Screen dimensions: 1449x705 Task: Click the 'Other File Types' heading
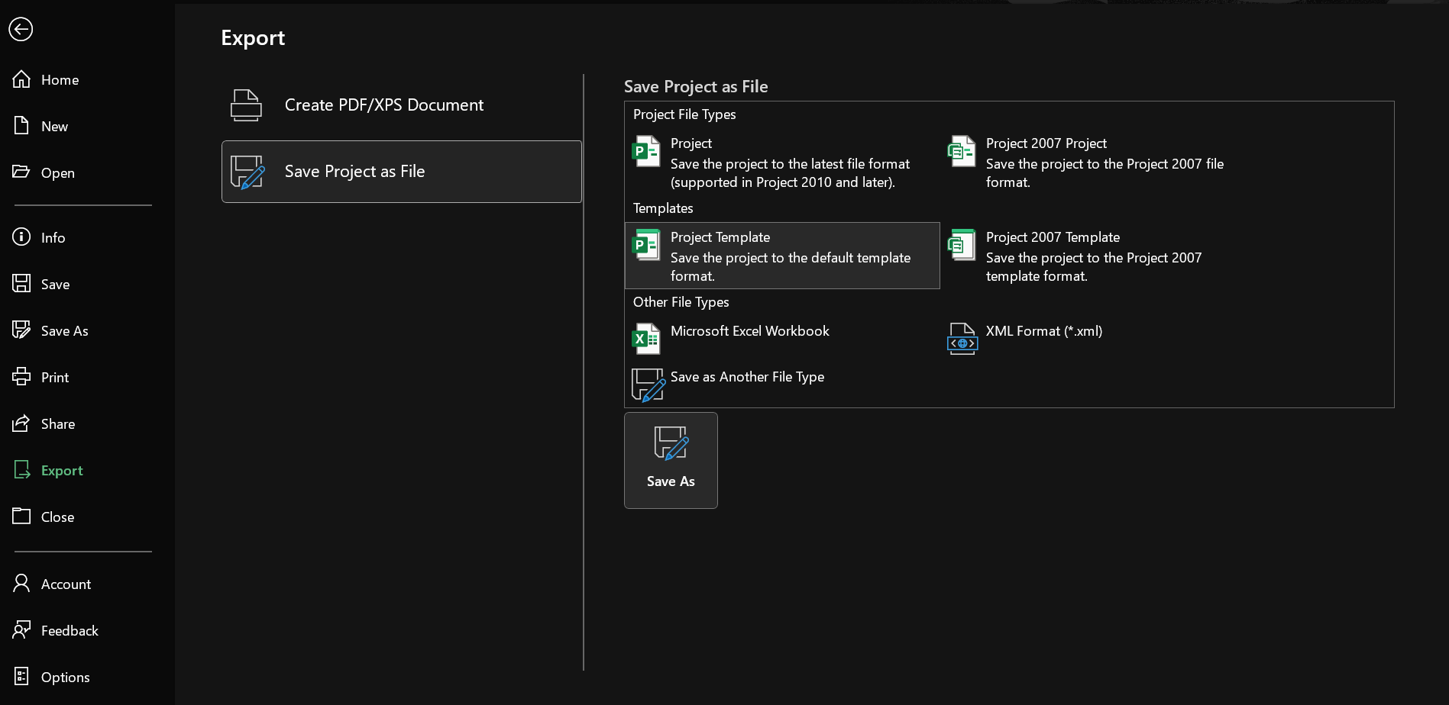click(x=681, y=302)
